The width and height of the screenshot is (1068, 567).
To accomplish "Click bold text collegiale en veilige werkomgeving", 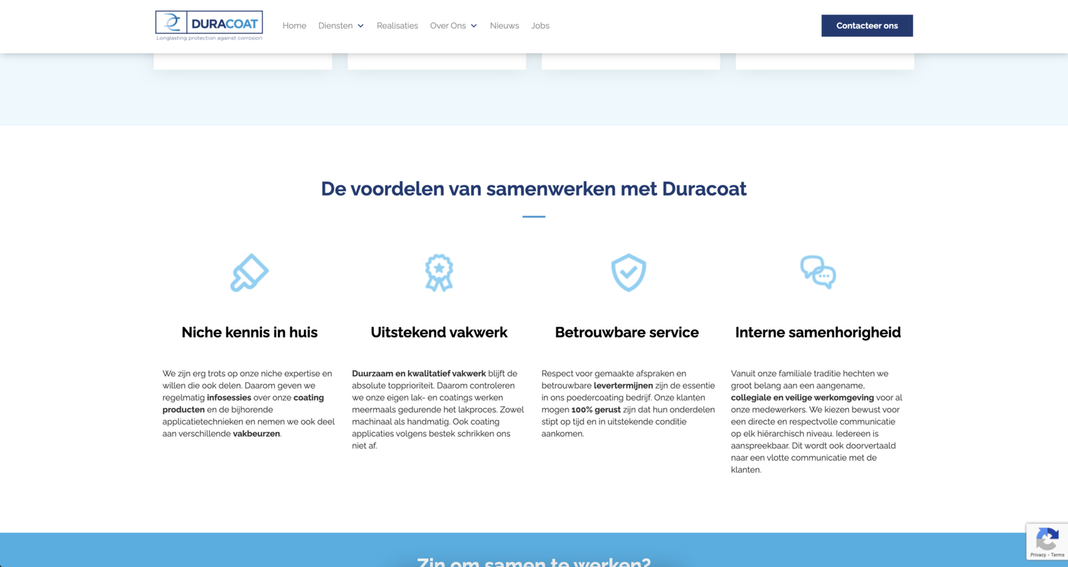I will [x=802, y=398].
